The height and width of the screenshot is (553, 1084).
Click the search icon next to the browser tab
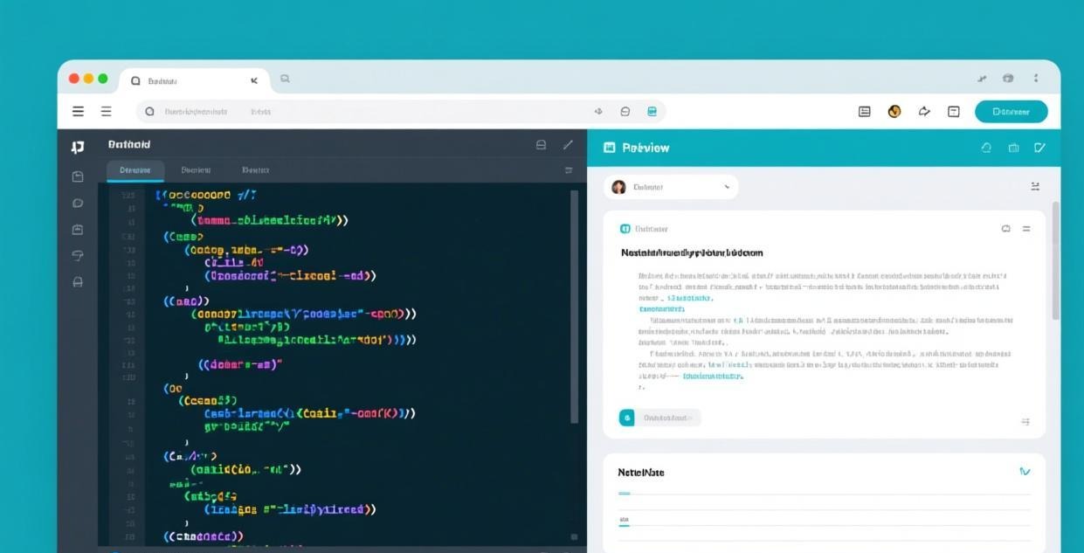click(x=285, y=79)
